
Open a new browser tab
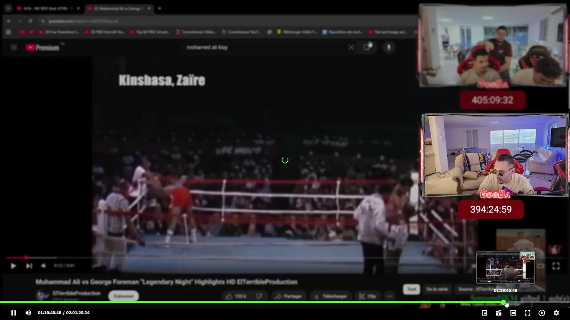[x=159, y=8]
